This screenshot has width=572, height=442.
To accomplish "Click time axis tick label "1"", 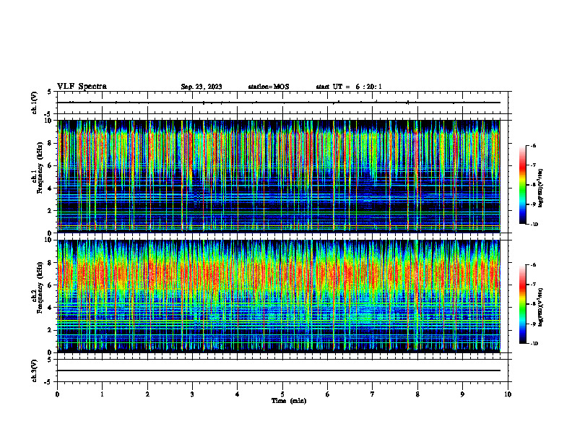I will click(103, 394).
